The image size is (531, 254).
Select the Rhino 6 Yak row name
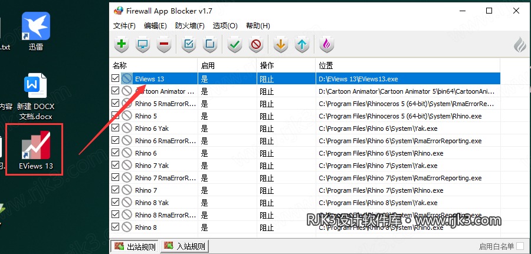(x=152, y=128)
